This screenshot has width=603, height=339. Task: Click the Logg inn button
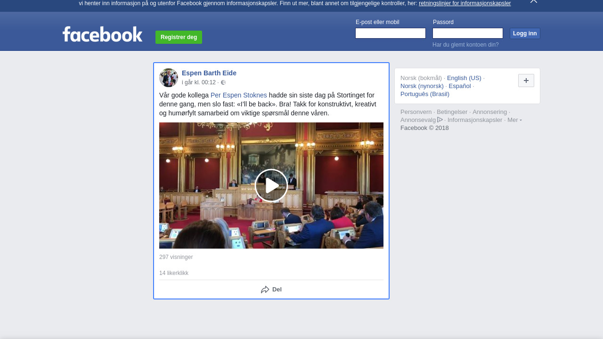[x=525, y=33]
